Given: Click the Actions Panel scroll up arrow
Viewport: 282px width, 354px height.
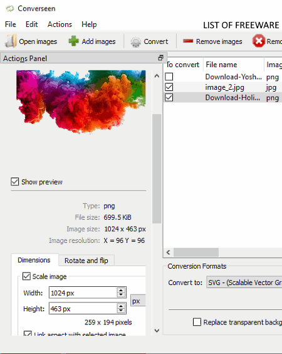Looking at the screenshot, I should [x=157, y=76].
